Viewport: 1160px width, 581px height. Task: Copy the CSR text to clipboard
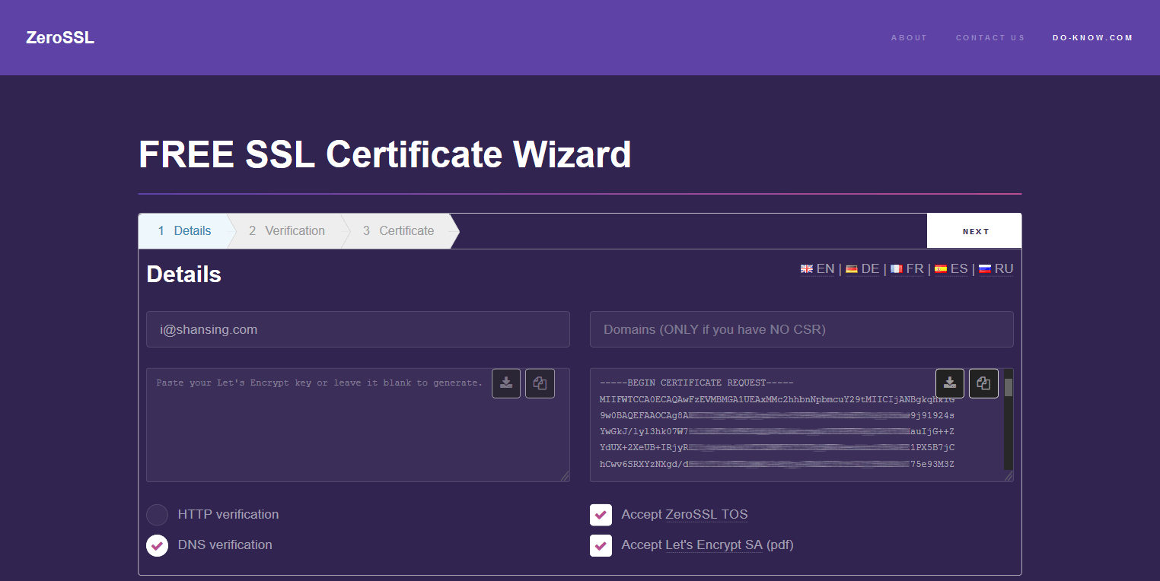point(983,383)
